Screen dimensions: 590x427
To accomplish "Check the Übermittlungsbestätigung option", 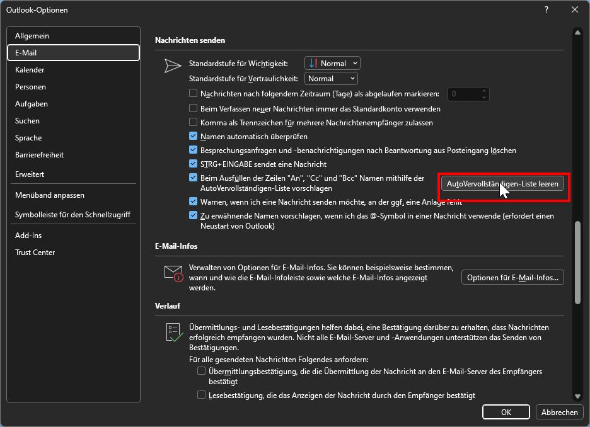I will point(202,372).
